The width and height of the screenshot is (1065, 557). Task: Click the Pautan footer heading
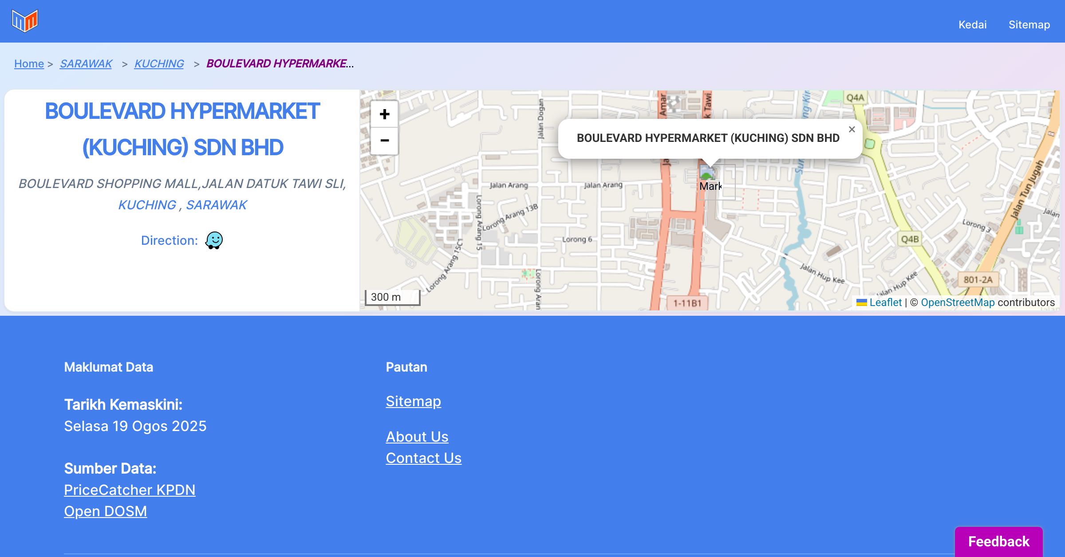point(406,367)
